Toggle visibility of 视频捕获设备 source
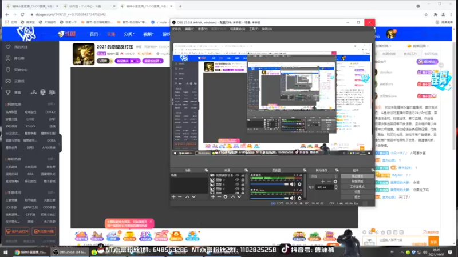This screenshot has width=458, height=257. coord(237,175)
